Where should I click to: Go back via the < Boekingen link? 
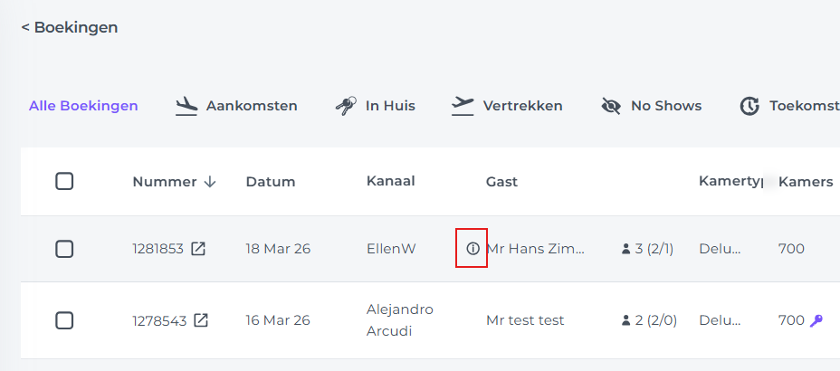coord(70,27)
